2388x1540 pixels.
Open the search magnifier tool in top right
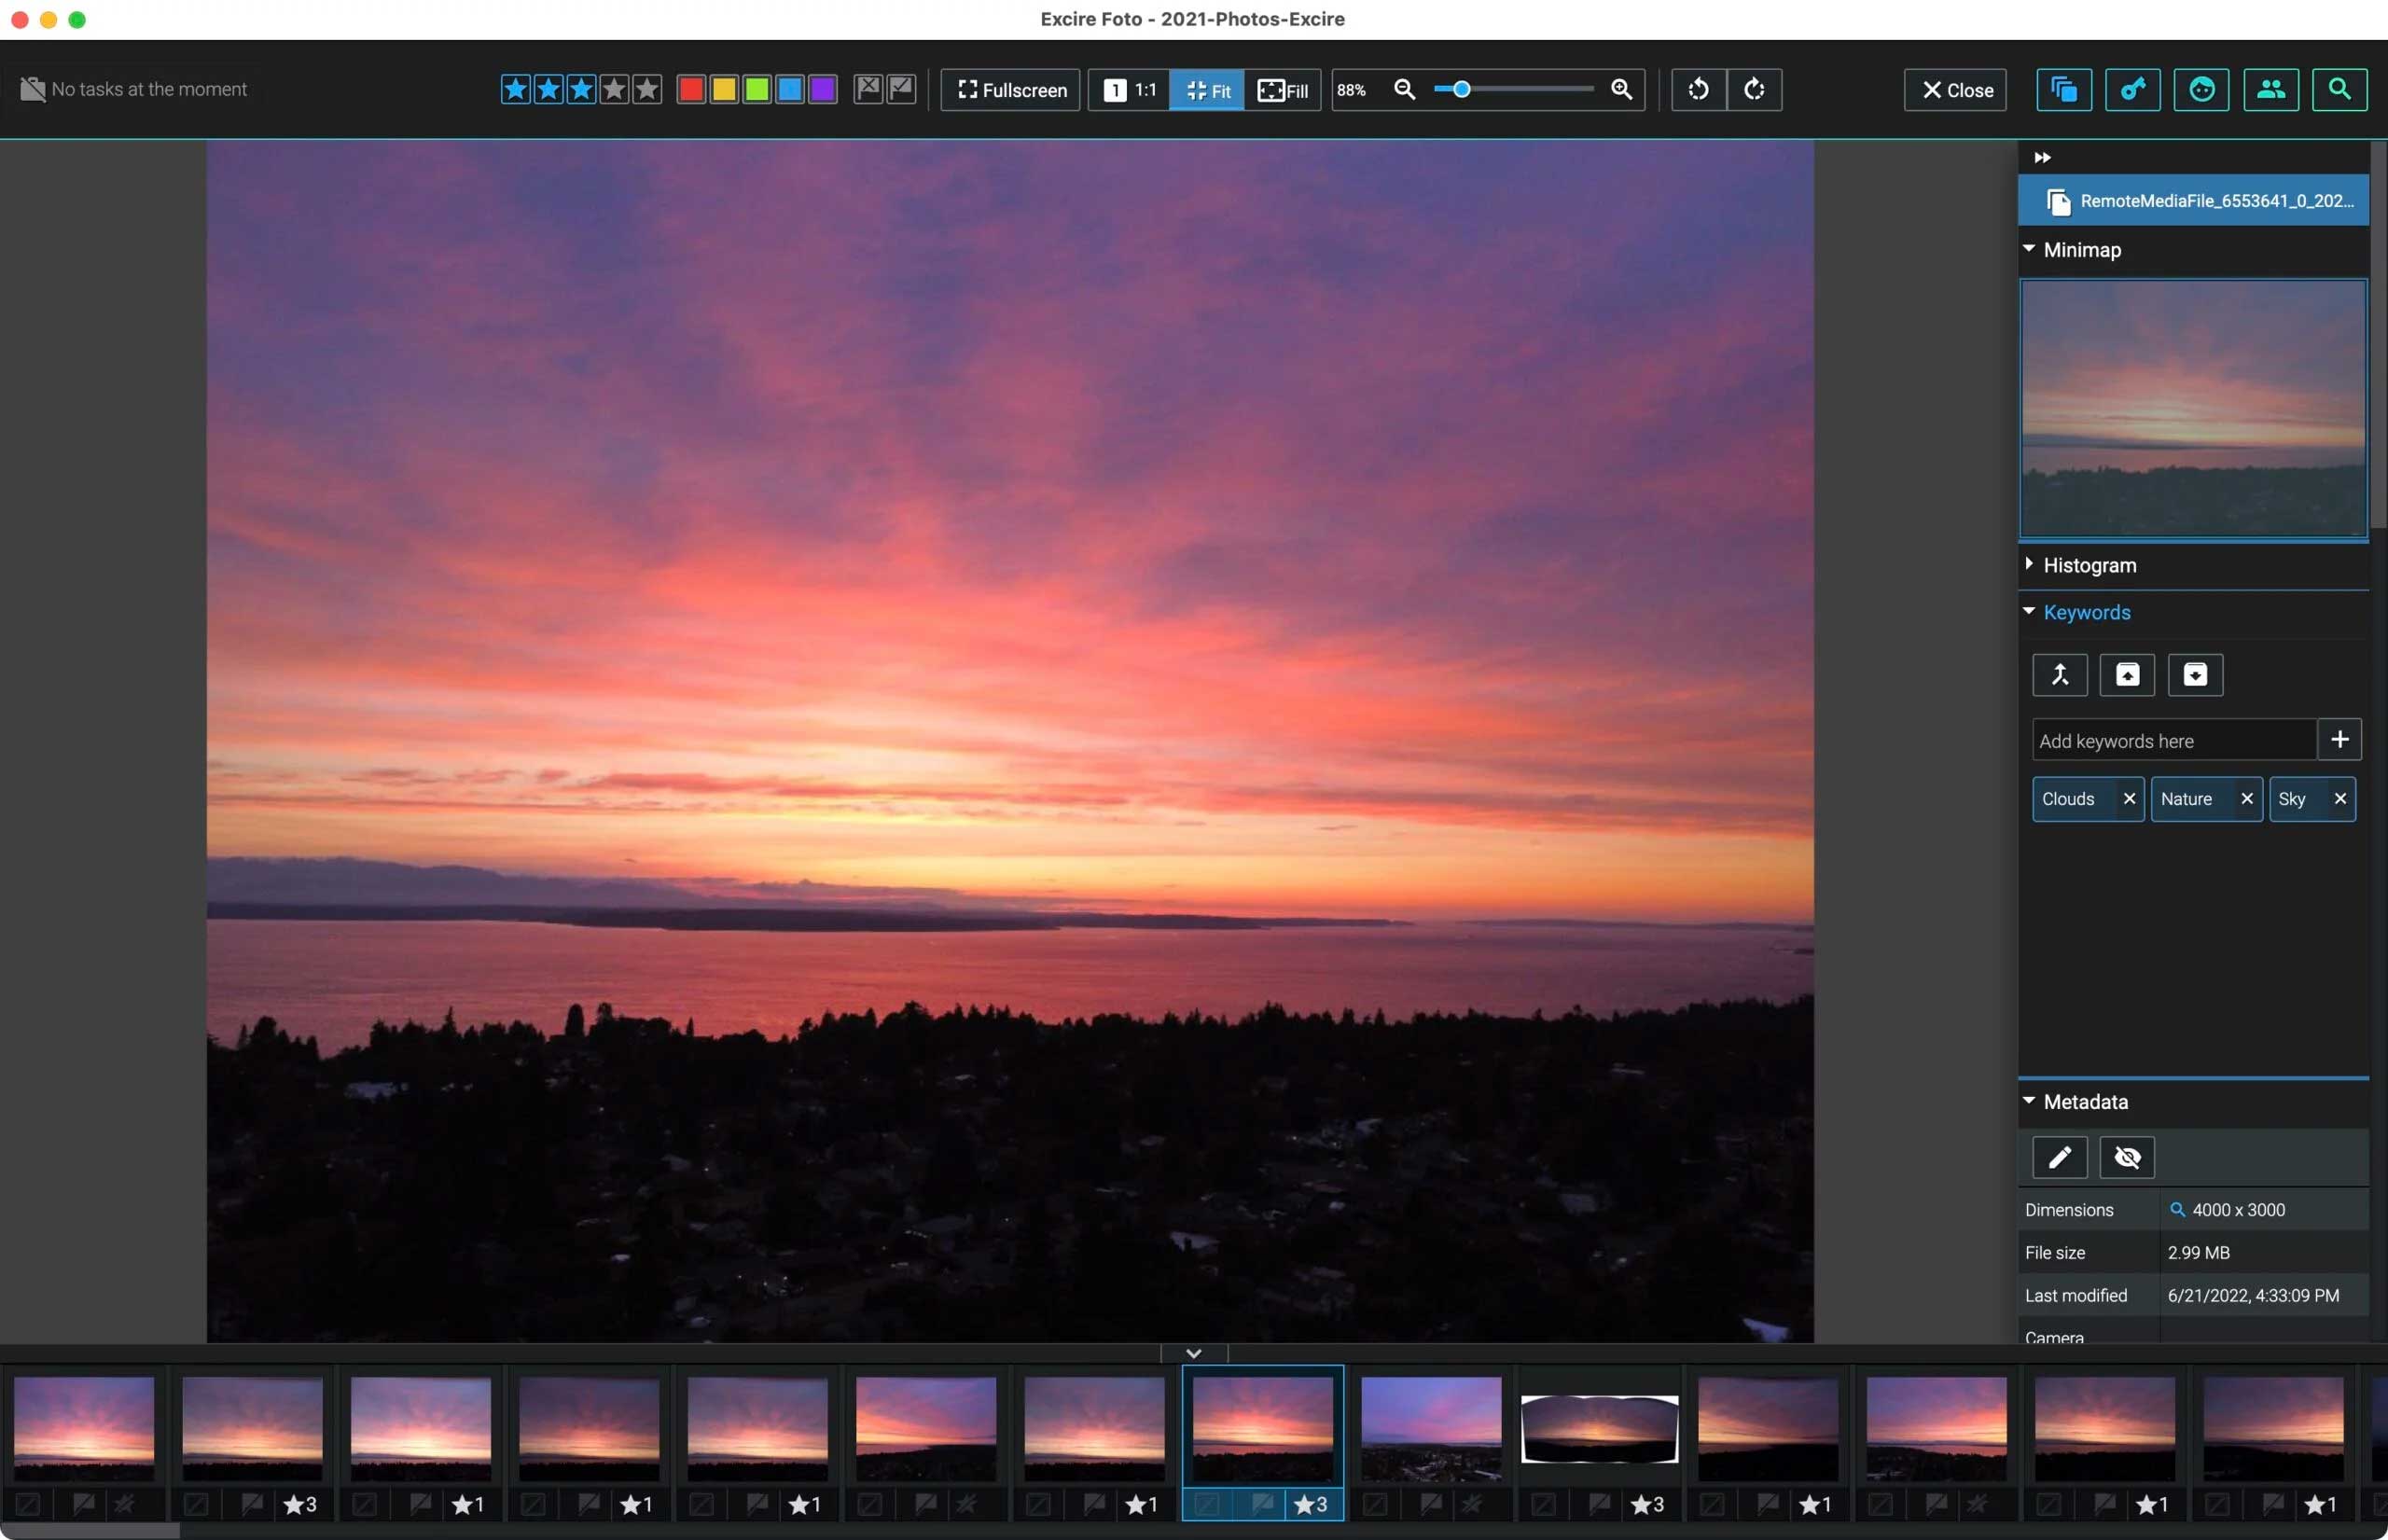(2339, 90)
